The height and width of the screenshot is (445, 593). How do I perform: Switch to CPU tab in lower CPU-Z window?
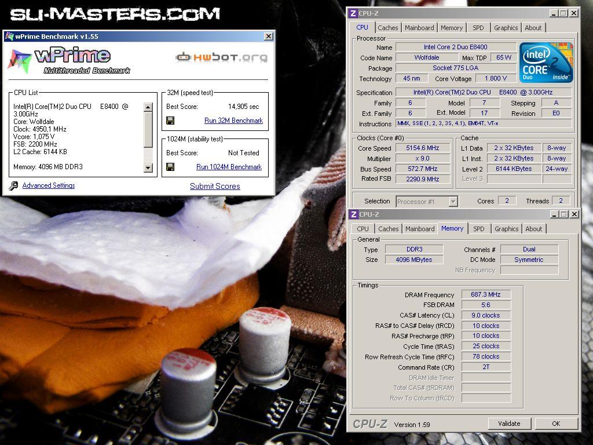click(x=363, y=228)
